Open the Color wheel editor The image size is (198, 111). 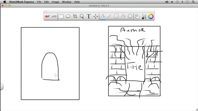(151, 16)
